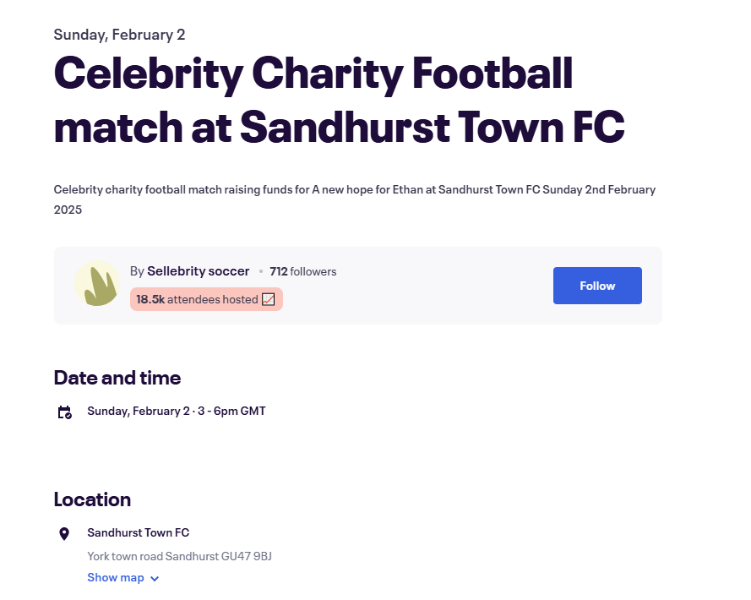Viewport: 751px width, 600px height.
Task: Click the chart emoji in attendees badge
Action: click(269, 299)
